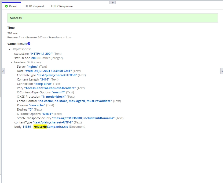Collapse the headers Dictionary node
Screen dimensions: 223x183
pyautogui.click(x=12, y=62)
